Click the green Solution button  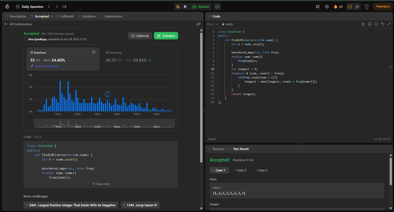[x=166, y=36]
